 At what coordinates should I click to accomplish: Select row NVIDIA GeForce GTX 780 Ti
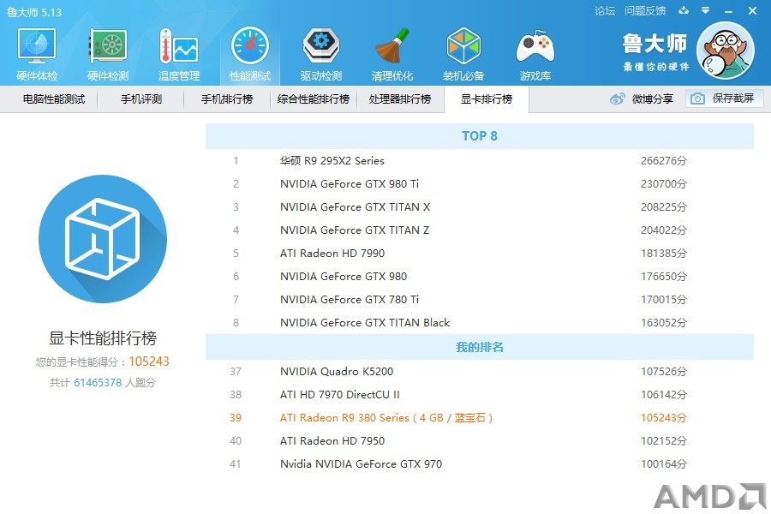pyautogui.click(x=480, y=300)
